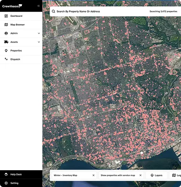Click the Dashboard grid icon
The width and height of the screenshot is (181, 187).
[6, 16]
